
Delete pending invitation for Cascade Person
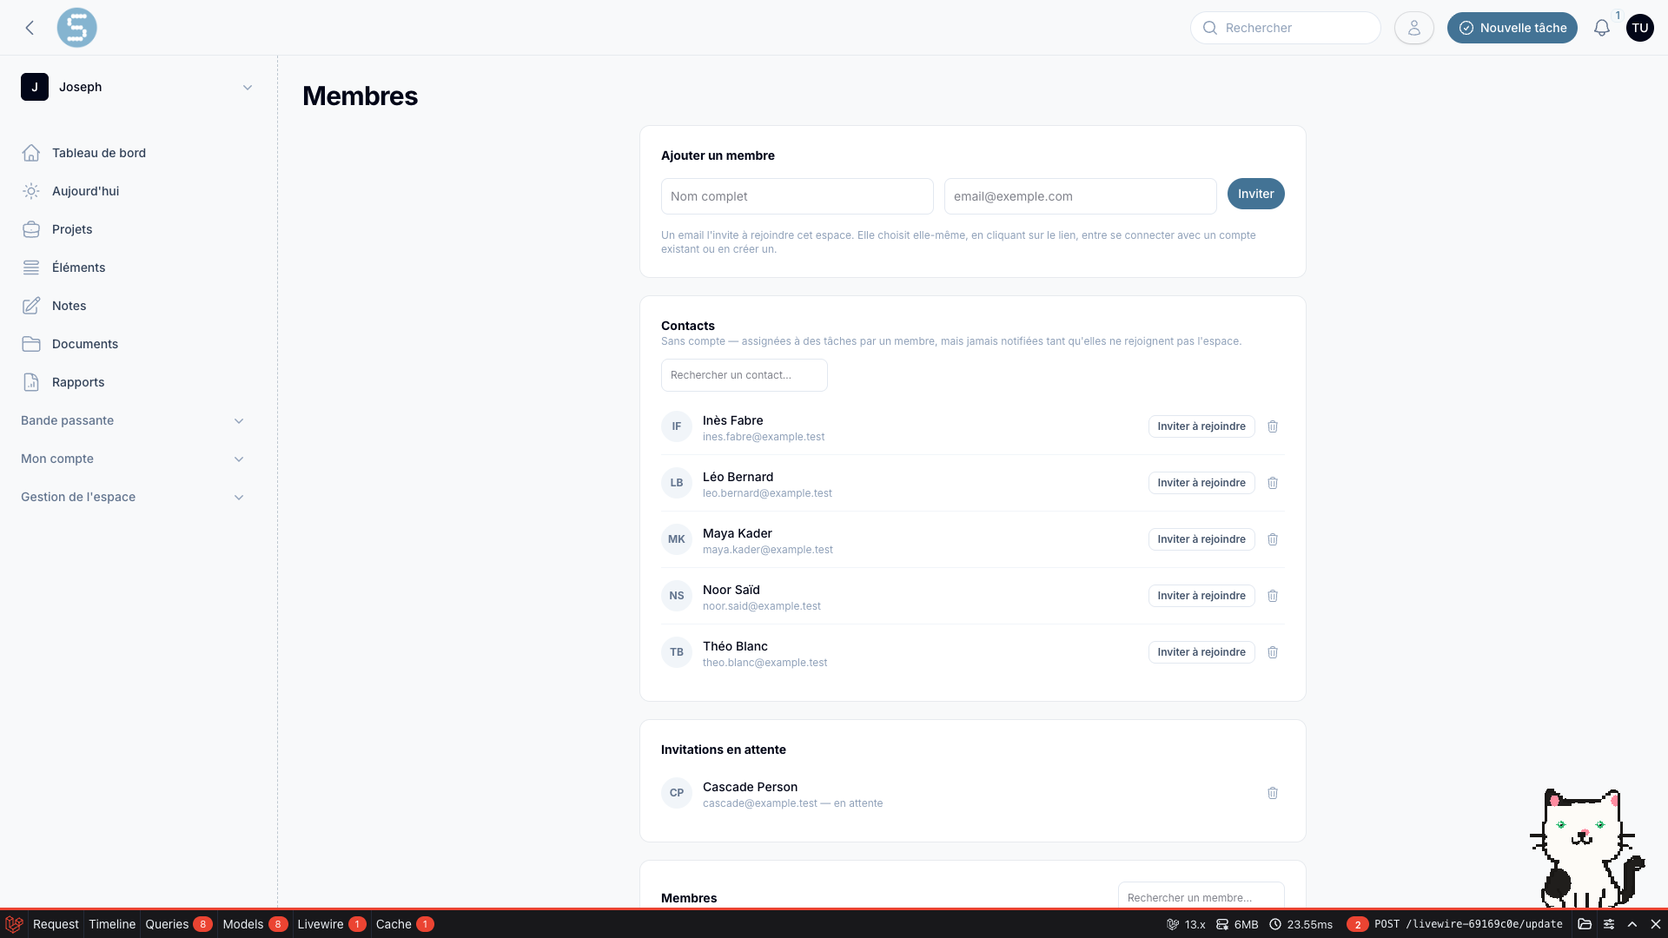1272,793
